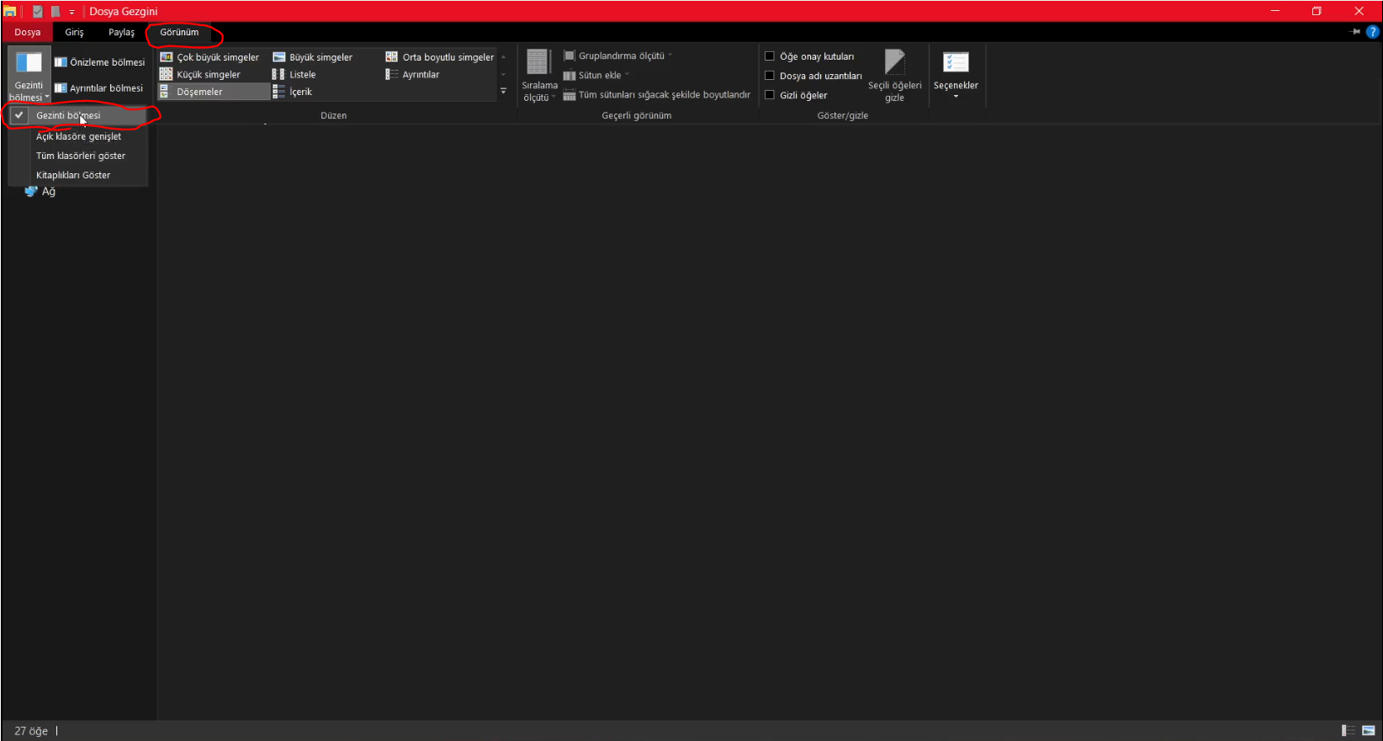Switch to large thumbnails view from status bar icon
1383x741 pixels.
(1369, 730)
